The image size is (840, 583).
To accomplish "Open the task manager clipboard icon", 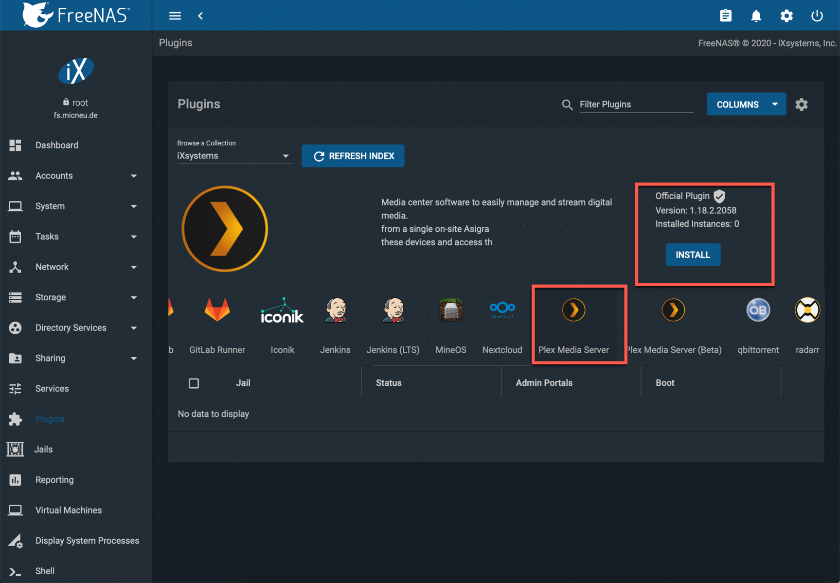I will click(726, 16).
